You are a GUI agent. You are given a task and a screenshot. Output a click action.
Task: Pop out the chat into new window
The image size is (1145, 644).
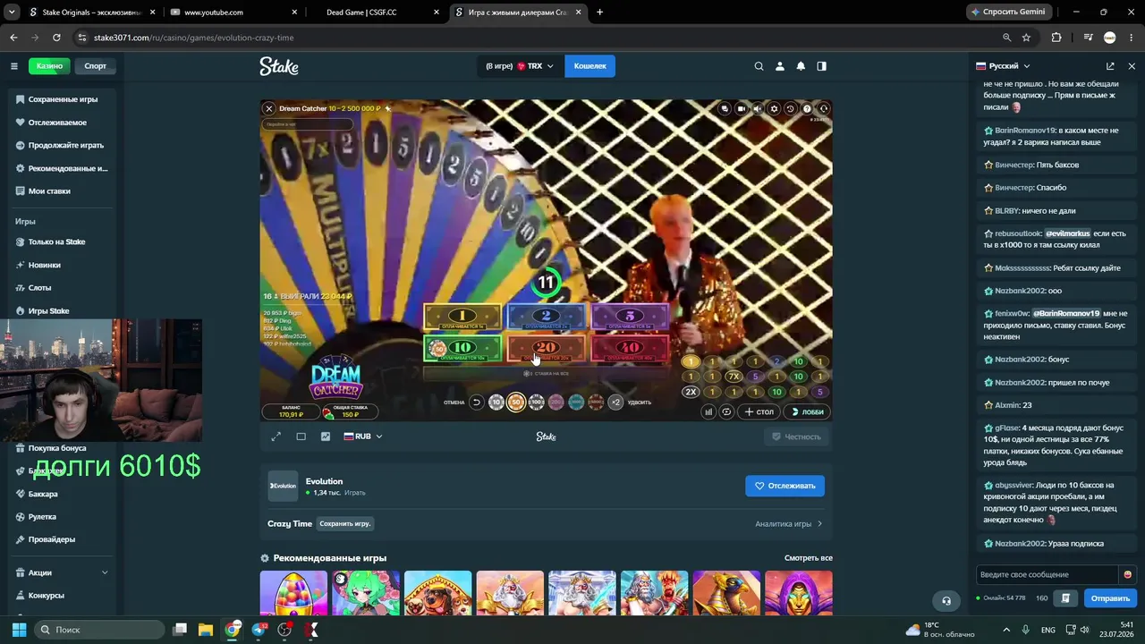pos(1110,66)
